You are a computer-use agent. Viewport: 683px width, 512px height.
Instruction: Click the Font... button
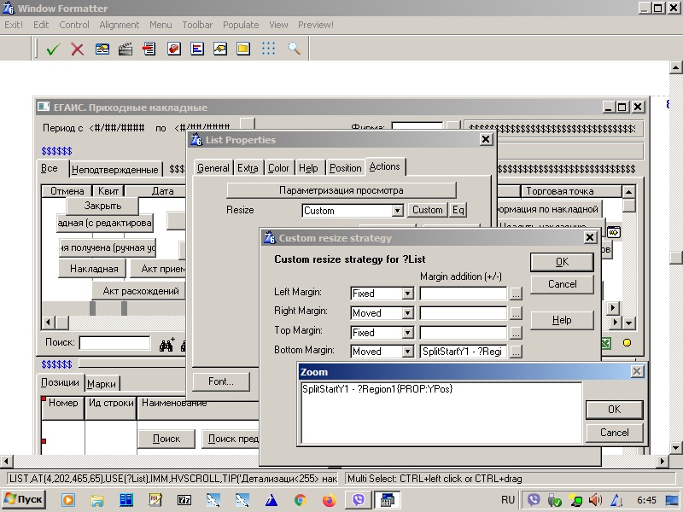[x=220, y=381]
